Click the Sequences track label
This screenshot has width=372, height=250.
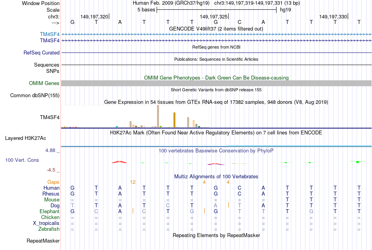click(47, 65)
